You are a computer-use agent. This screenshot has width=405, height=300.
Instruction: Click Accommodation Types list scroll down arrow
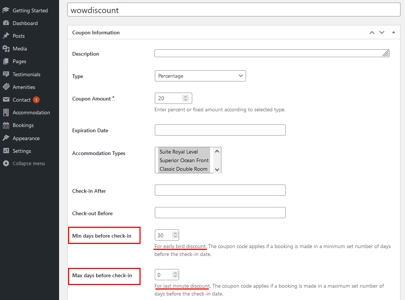217,170
